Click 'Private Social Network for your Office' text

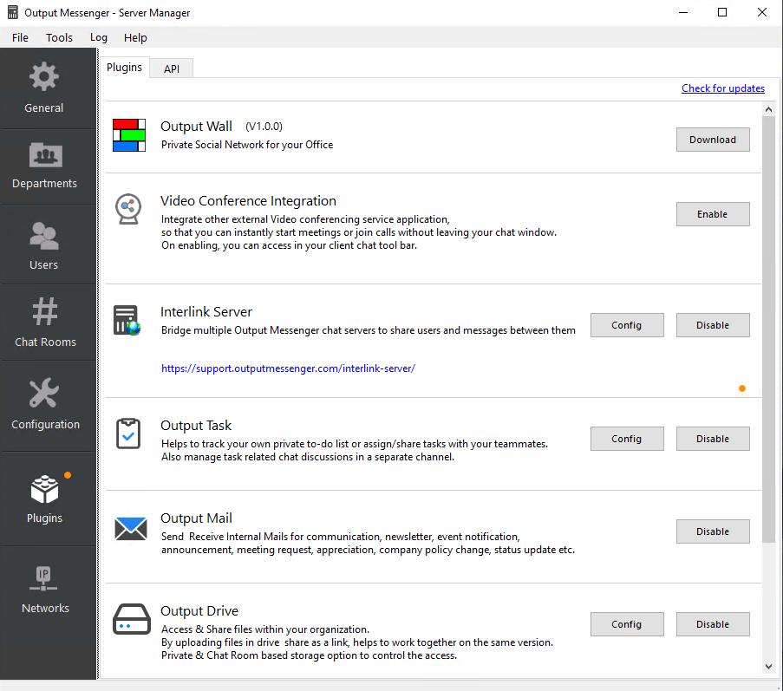pyautogui.click(x=246, y=145)
